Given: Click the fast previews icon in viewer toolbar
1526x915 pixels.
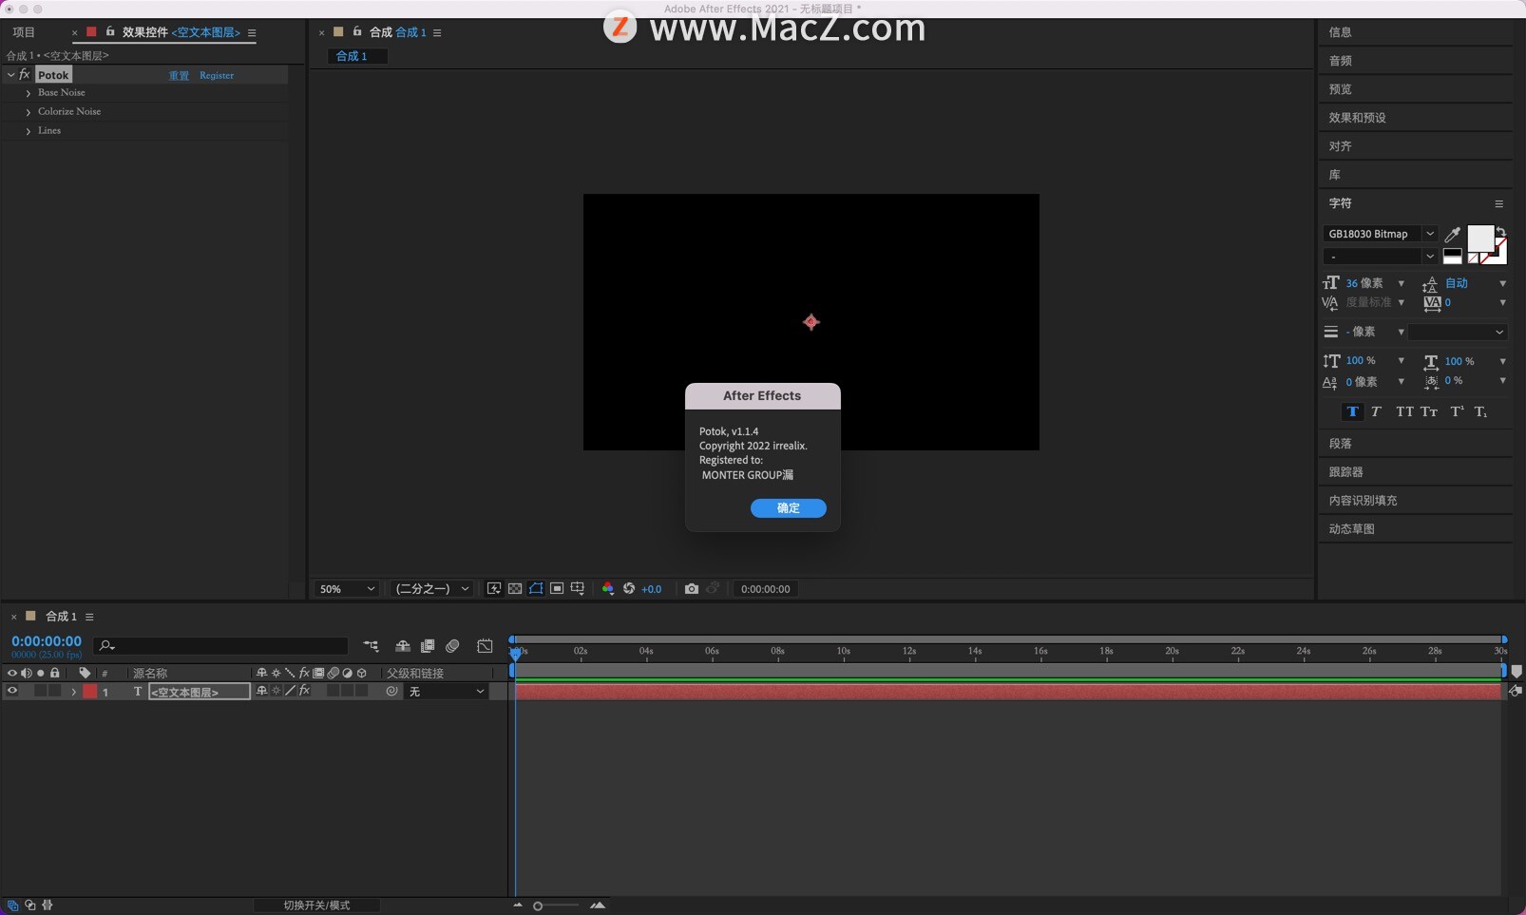Looking at the screenshot, I should tap(494, 589).
